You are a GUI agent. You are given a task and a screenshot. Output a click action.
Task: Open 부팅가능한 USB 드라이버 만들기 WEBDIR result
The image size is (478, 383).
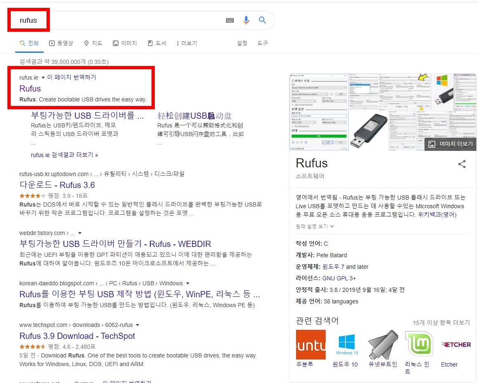pyautogui.click(x=115, y=244)
